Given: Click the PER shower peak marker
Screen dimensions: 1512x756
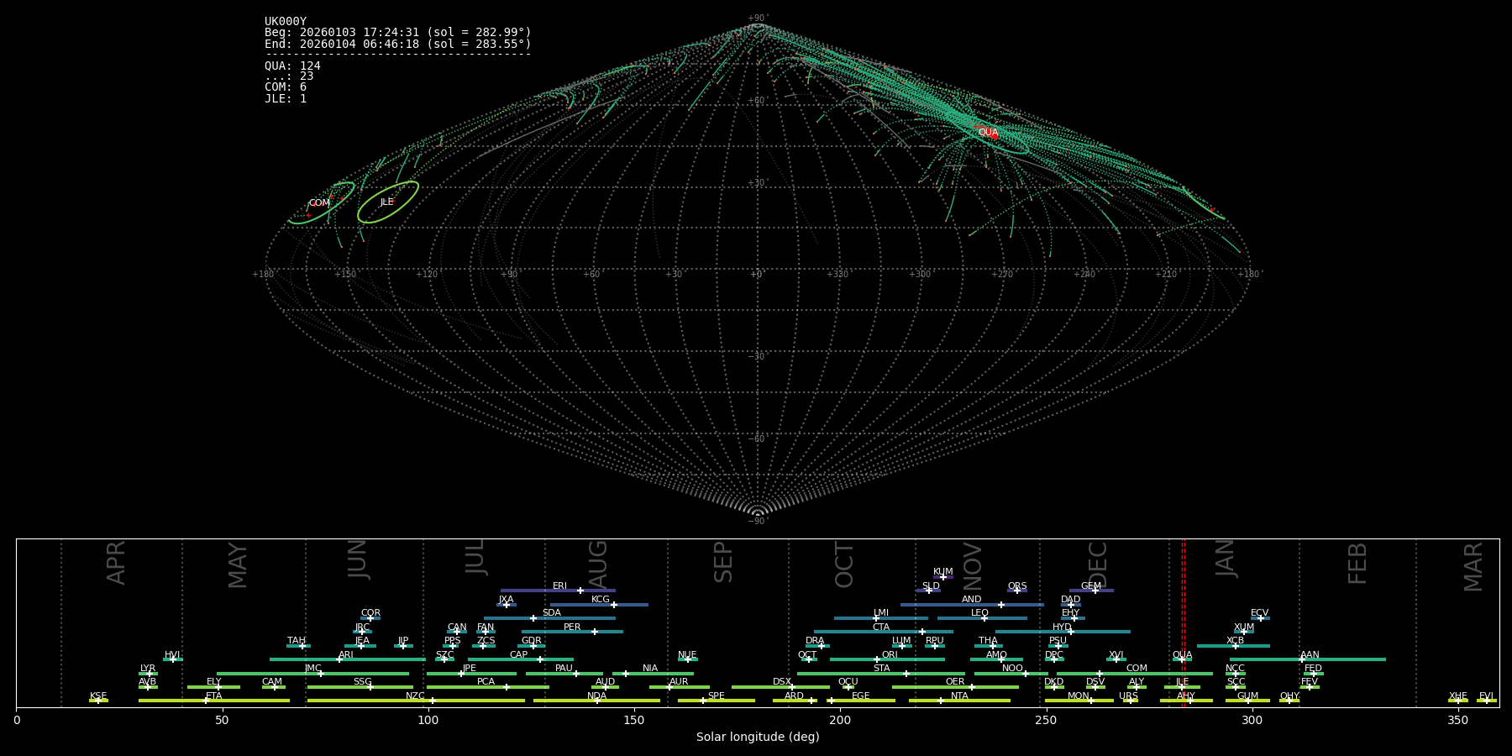Looking at the screenshot, I should pos(595,632).
